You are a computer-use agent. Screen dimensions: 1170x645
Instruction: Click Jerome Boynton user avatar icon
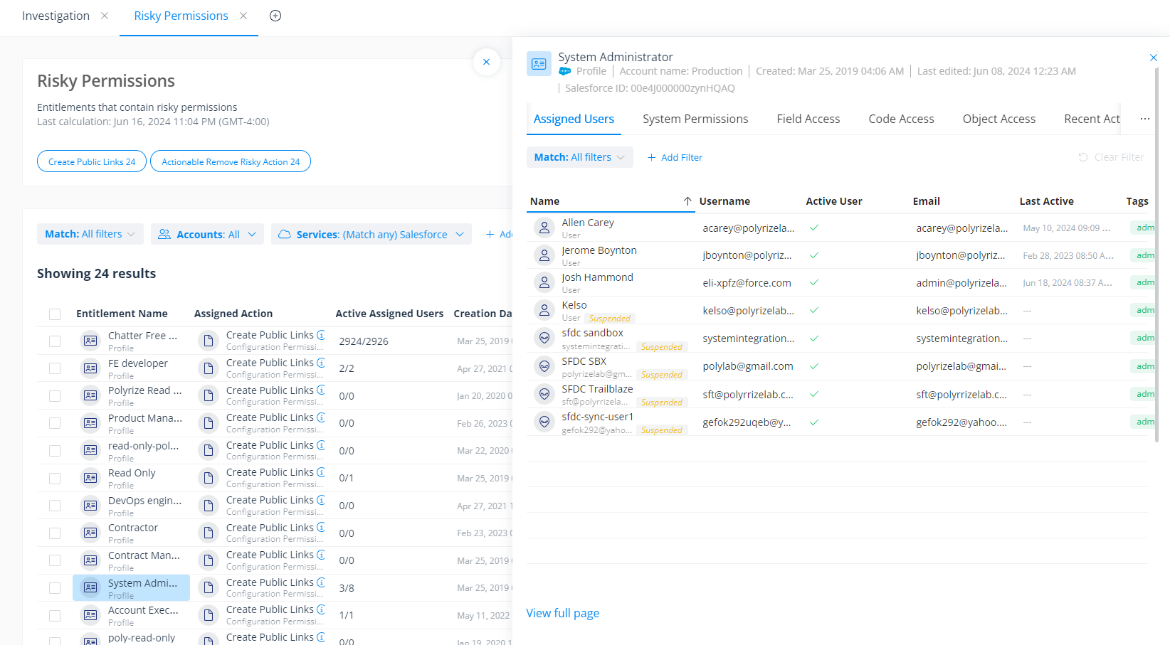[544, 255]
